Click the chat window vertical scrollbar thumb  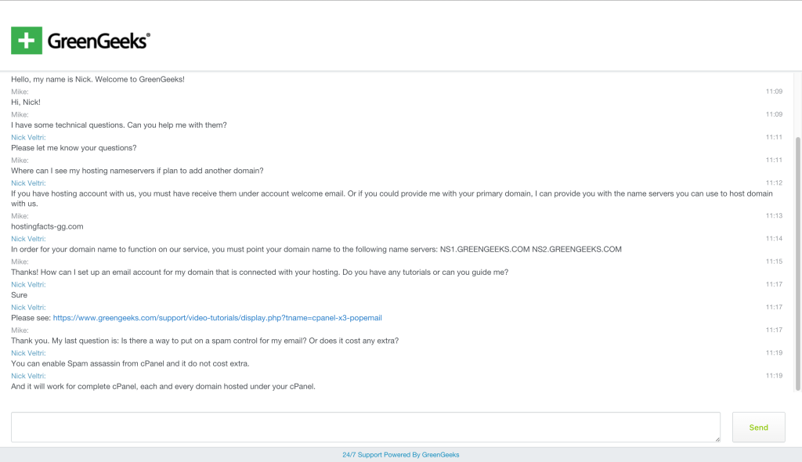pos(798,263)
